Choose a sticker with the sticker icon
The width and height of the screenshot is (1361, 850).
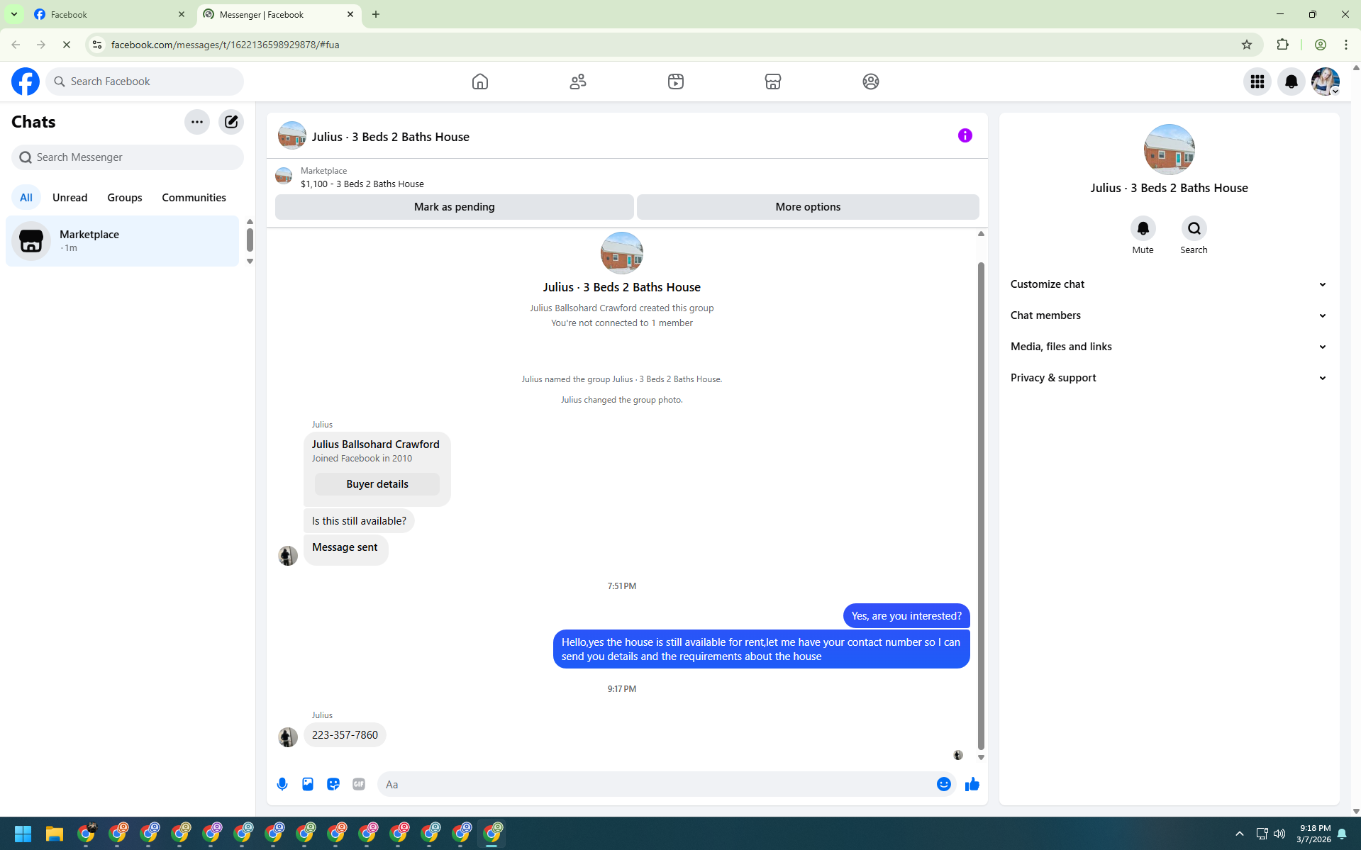click(333, 784)
